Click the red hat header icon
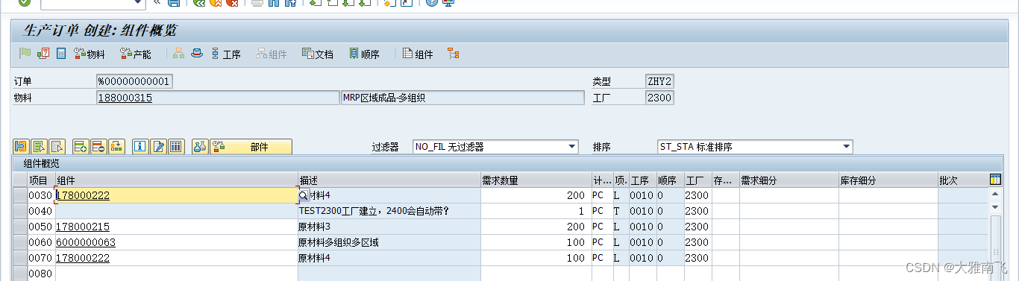The image size is (1019, 281). pyautogui.click(x=196, y=54)
